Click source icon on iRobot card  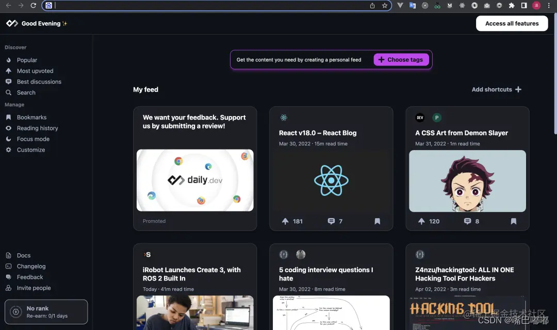pyautogui.click(x=147, y=255)
